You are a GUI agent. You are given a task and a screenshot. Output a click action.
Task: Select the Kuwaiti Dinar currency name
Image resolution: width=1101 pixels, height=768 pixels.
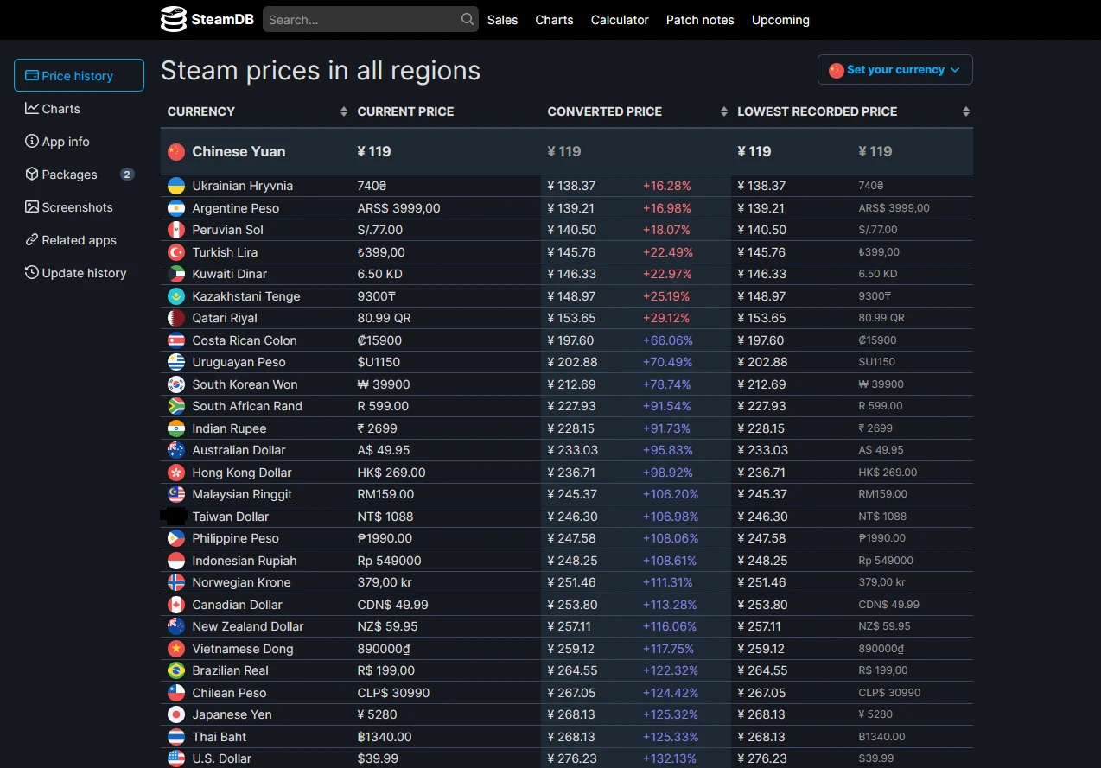pyautogui.click(x=230, y=274)
